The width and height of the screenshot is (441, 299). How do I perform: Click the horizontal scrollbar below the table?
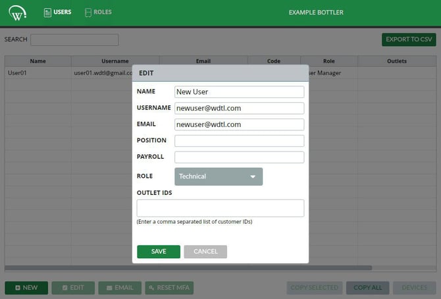coord(188,268)
